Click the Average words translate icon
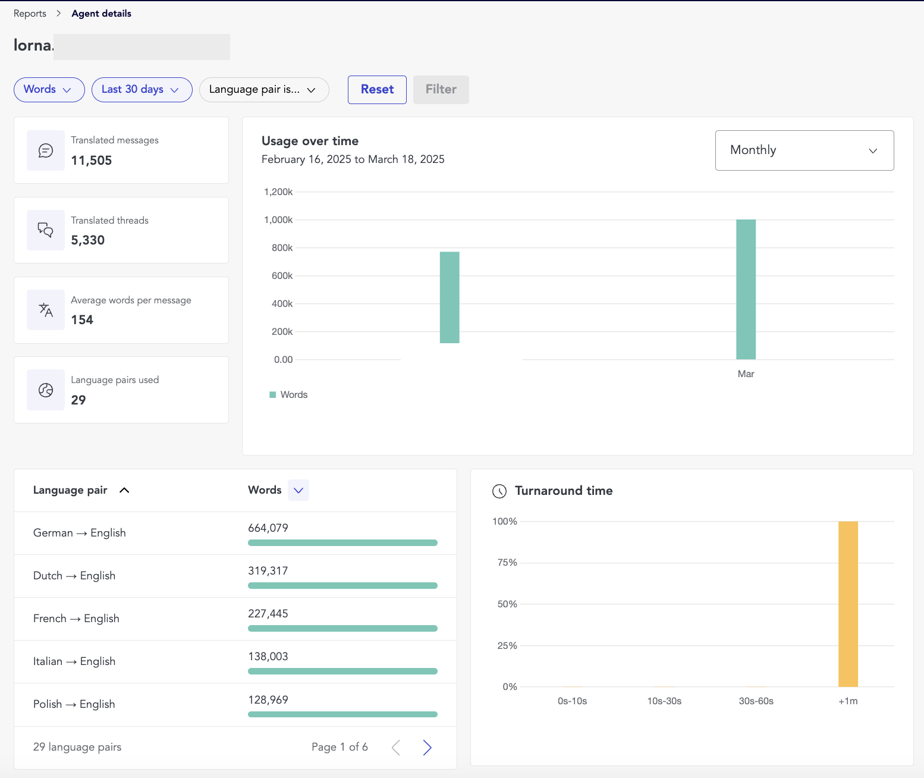 (x=46, y=310)
